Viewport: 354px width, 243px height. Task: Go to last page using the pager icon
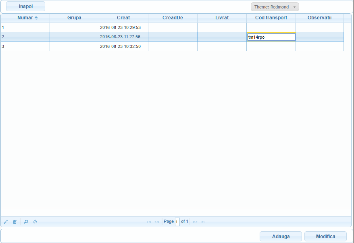click(x=204, y=221)
